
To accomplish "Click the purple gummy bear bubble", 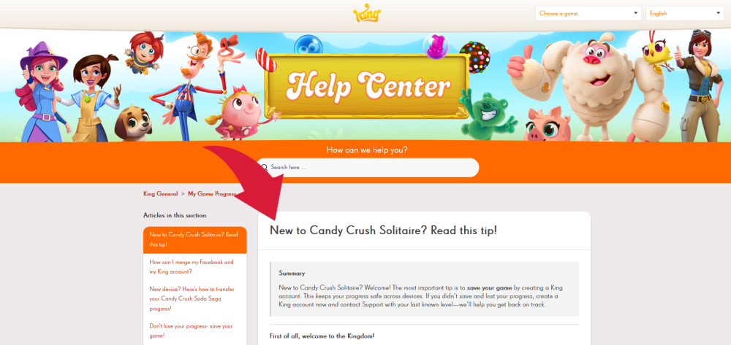I will point(436,47).
